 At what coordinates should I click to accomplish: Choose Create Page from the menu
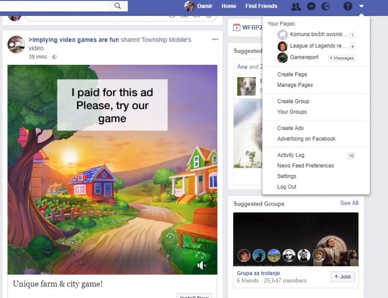click(292, 74)
